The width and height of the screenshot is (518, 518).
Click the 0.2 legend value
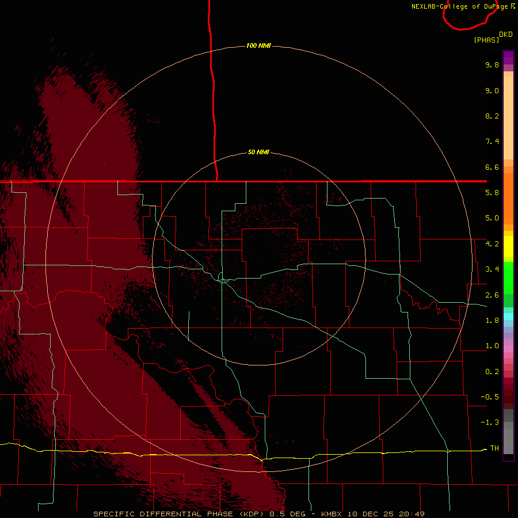(x=492, y=372)
